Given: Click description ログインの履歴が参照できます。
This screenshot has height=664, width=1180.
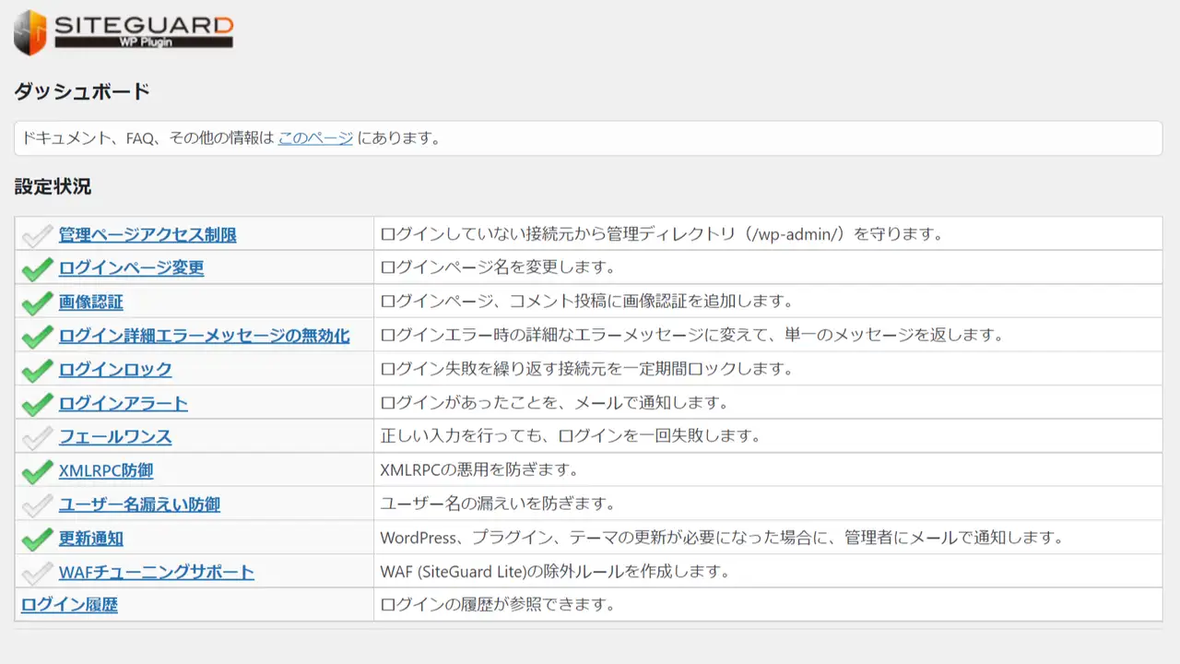Looking at the screenshot, I should pos(497,605).
